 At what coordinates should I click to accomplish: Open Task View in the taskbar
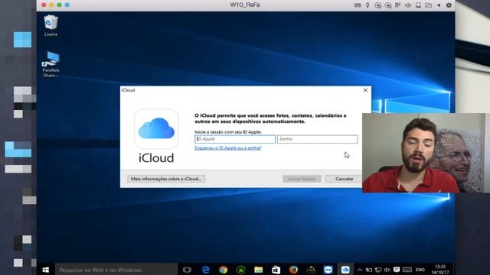pos(187,270)
